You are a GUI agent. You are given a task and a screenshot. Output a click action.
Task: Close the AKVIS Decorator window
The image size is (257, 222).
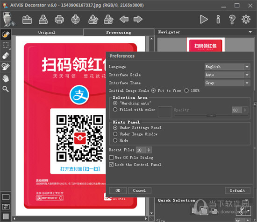pos(250,6)
